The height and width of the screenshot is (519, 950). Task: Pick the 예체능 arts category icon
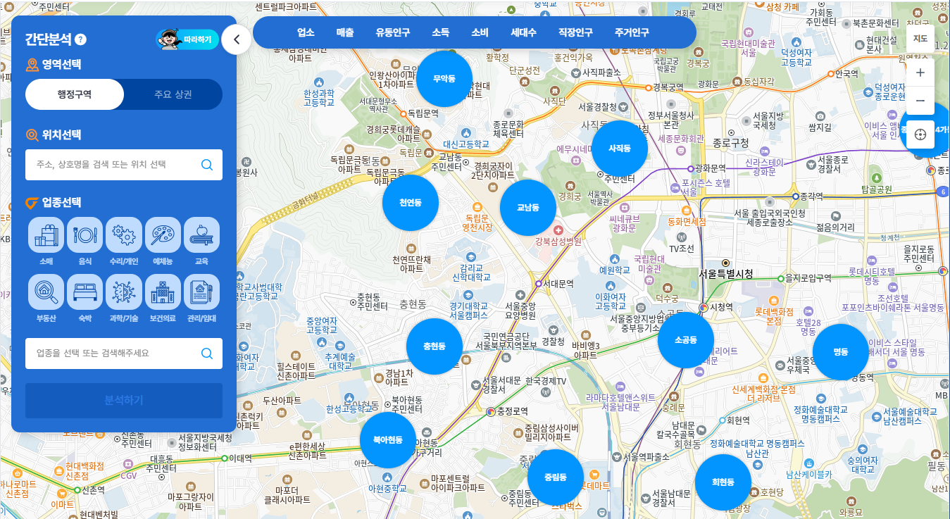click(163, 235)
